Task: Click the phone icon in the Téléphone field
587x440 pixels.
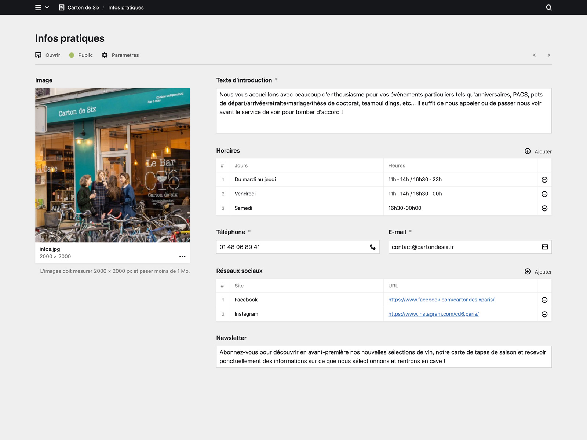Action: 372,247
